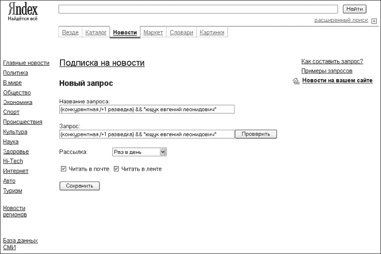Open the Картинки tab

212,32
